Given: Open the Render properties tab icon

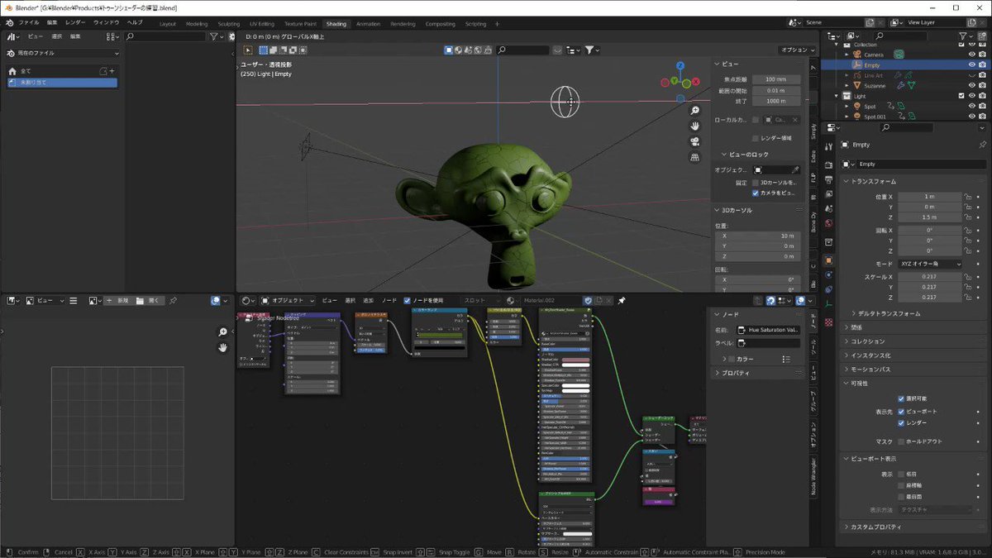Looking at the screenshot, I should pyautogui.click(x=829, y=165).
